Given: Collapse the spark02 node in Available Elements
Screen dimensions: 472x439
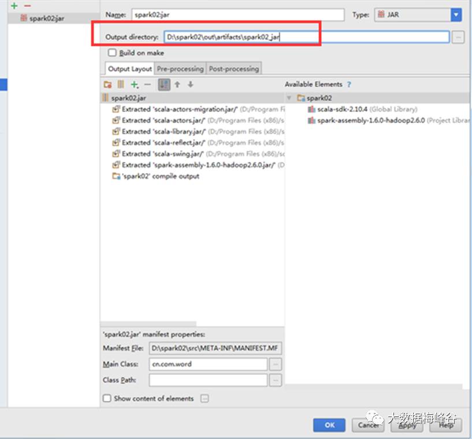Looking at the screenshot, I should [289, 98].
